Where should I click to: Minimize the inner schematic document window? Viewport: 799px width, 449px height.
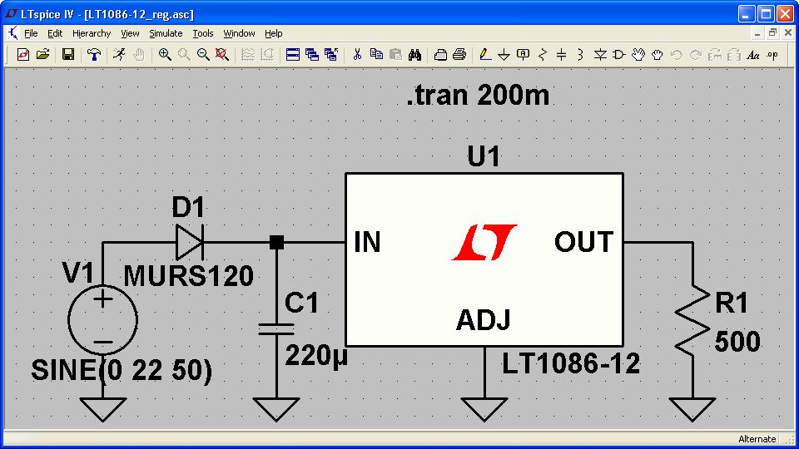click(757, 33)
